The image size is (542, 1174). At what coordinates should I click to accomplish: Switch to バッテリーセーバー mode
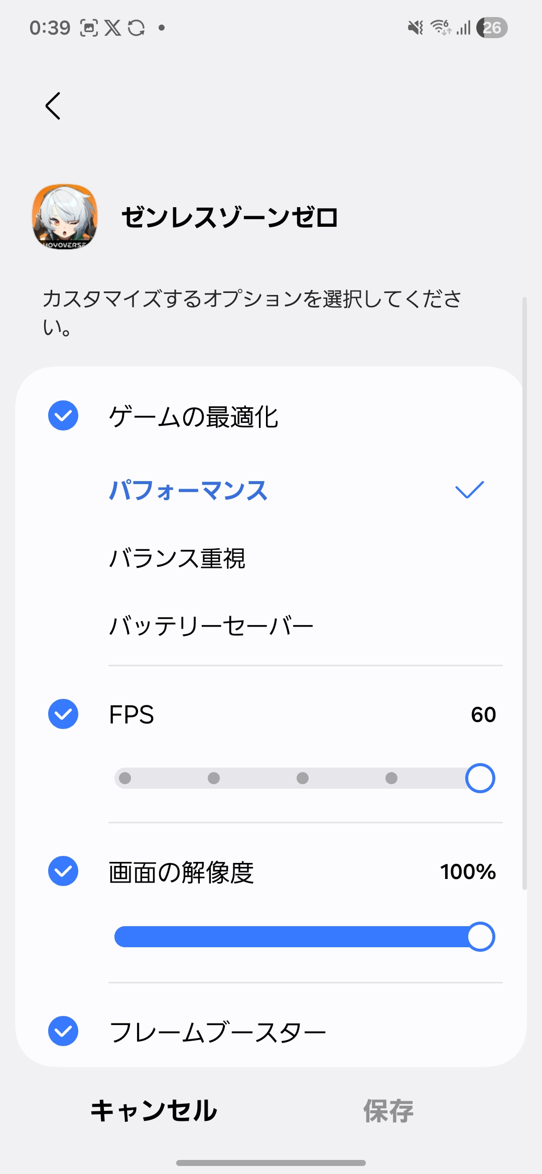click(211, 626)
